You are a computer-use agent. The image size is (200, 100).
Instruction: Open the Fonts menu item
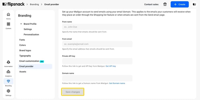coord(22,40)
